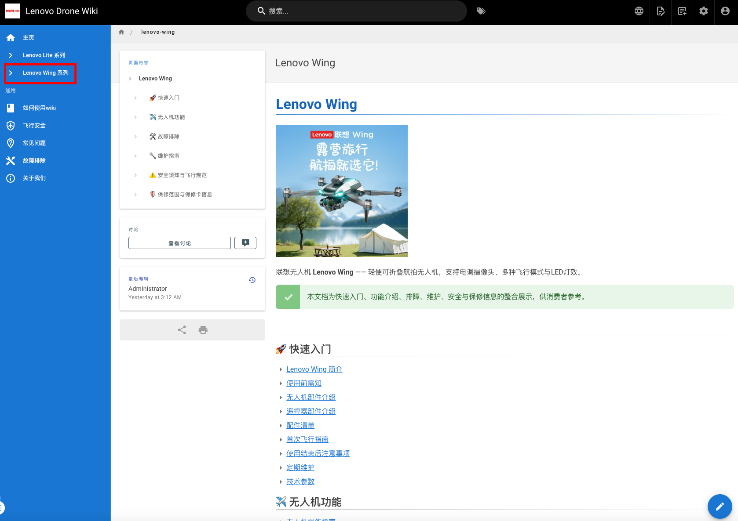The image size is (738, 521).
Task: Add a new discussion comment icon button
Action: (245, 243)
